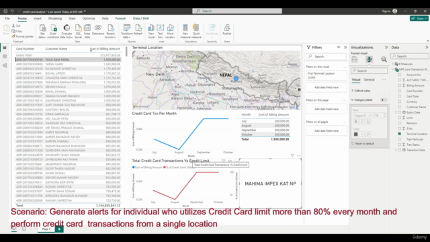Create a Quick measure
The image size is (430, 242).
click(x=196, y=32)
